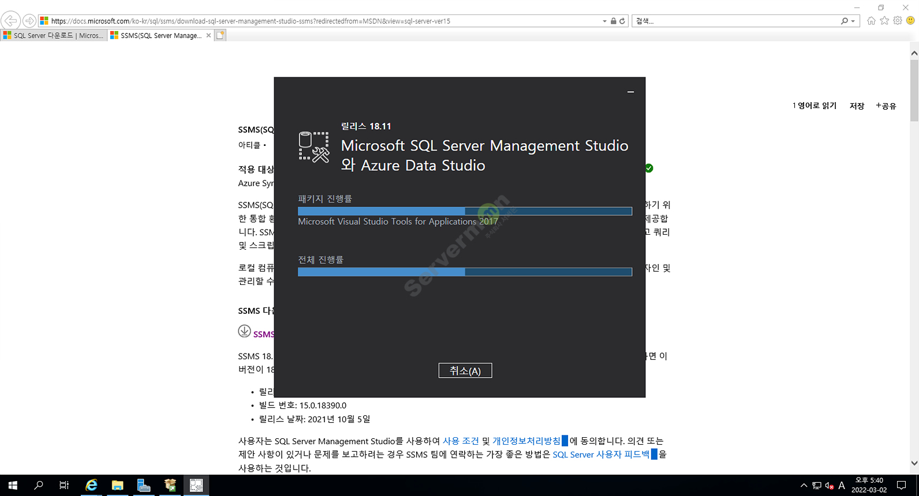This screenshot has width=919, height=496.
Task: Open the notification center icon
Action: 902,486
